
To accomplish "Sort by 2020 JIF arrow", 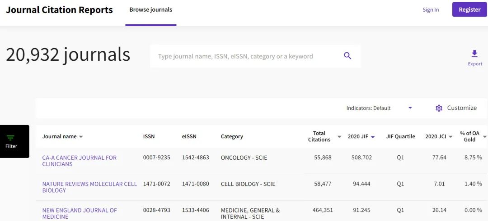I will tap(373, 137).
